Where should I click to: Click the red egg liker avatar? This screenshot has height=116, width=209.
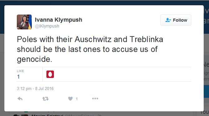point(50,74)
